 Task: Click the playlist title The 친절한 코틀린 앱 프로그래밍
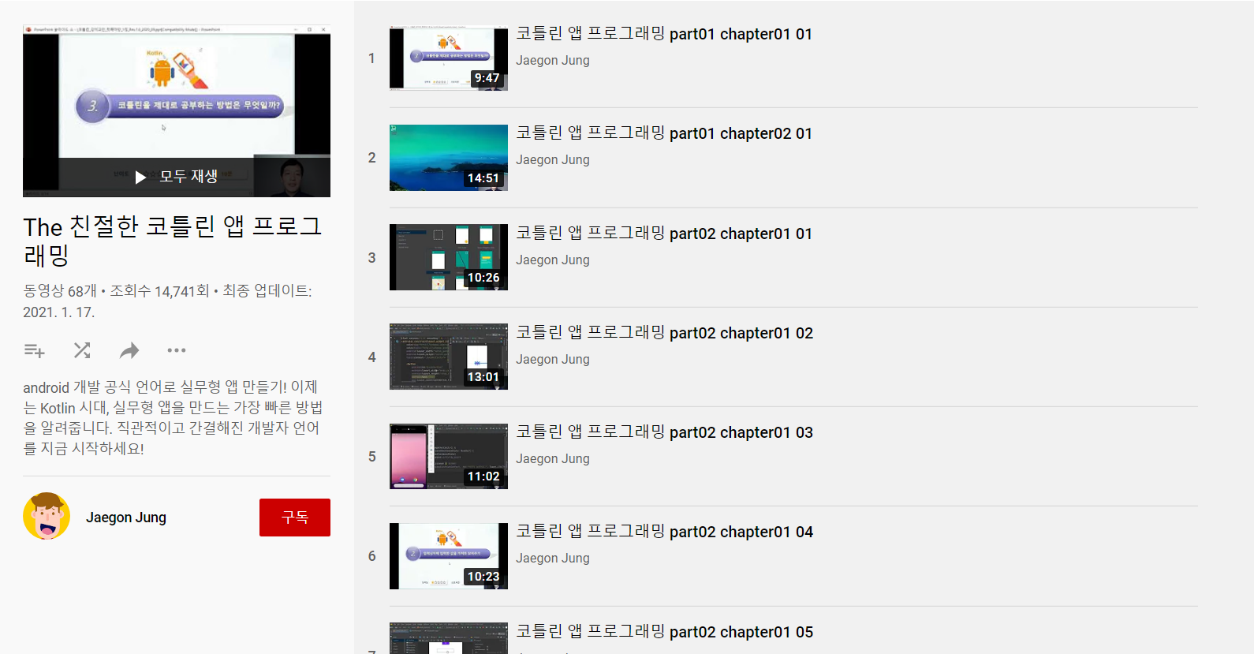(x=173, y=241)
